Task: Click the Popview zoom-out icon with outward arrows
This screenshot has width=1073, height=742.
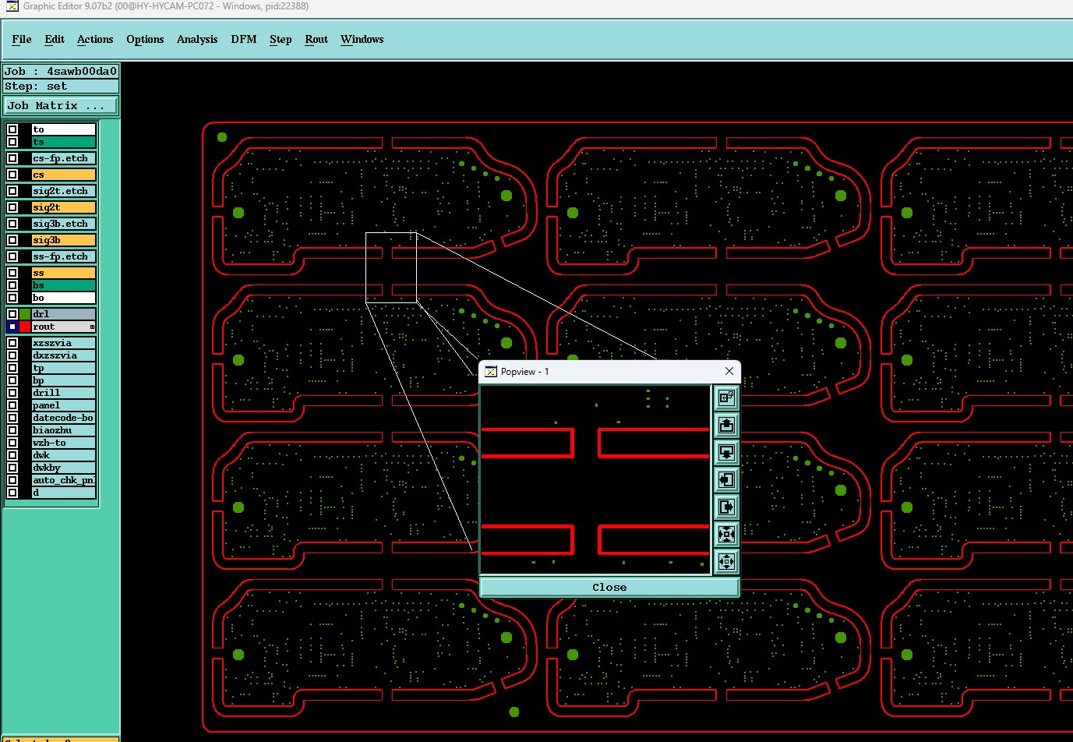Action: pyautogui.click(x=726, y=561)
